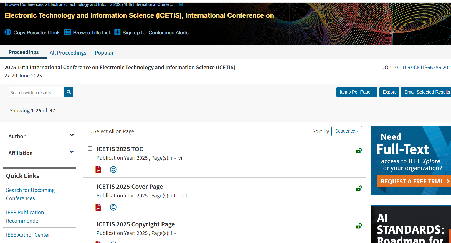Click Copy Persistent Link

pos(37,33)
